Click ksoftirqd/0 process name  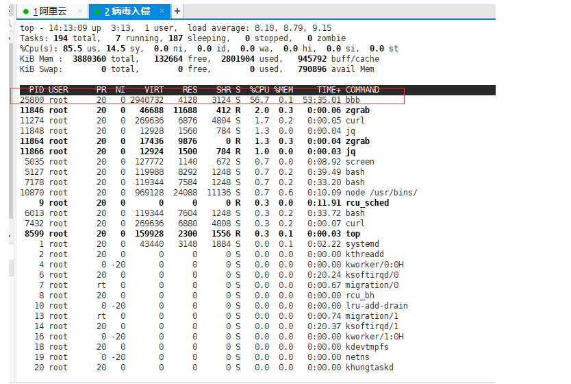pyautogui.click(x=372, y=274)
